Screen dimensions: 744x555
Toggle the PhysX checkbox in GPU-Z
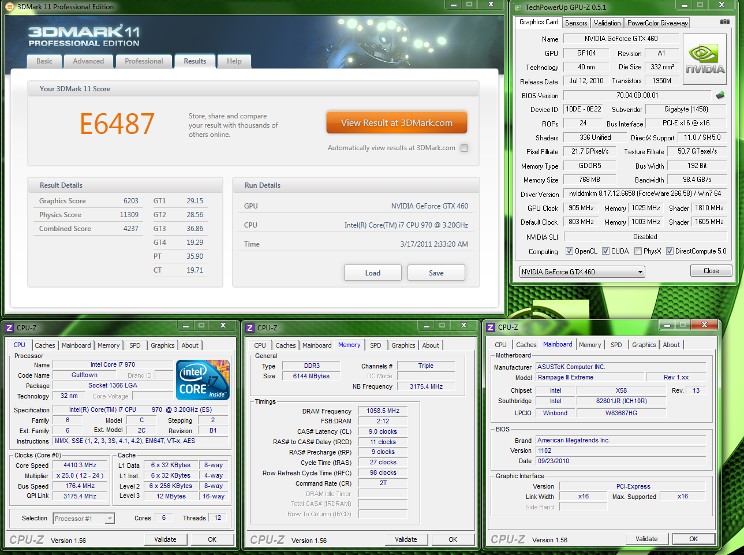click(x=638, y=251)
